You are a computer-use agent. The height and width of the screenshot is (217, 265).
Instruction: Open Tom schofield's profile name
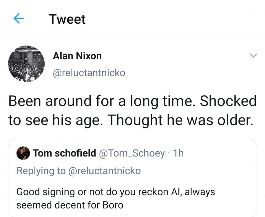click(64, 153)
